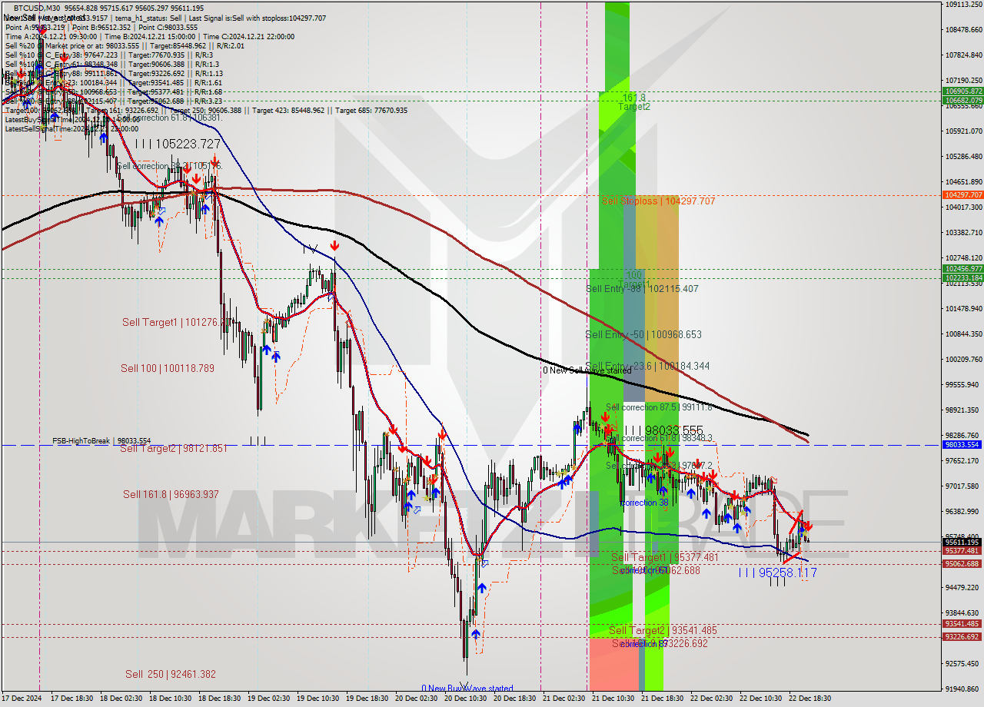This screenshot has height=707, width=984.
Task: Click the red 95377.481 price tag on the axis
Action: [x=963, y=551]
